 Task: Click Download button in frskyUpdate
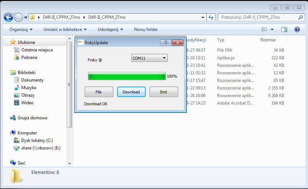pos(131,92)
